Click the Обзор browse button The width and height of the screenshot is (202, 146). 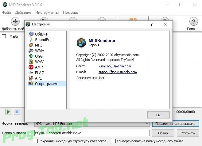163,133
